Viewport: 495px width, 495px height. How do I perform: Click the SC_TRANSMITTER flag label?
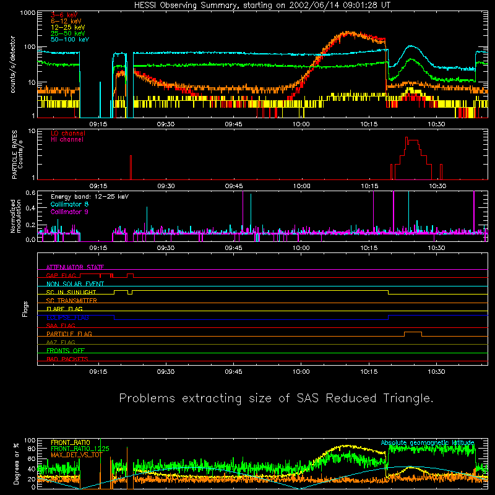pos(72,300)
